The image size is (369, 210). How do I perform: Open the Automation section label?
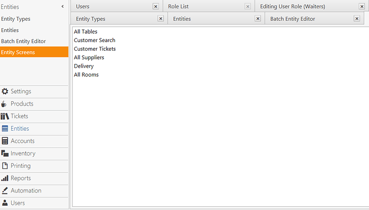[26, 190]
